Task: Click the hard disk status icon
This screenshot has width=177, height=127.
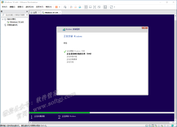Action: pos(147,125)
